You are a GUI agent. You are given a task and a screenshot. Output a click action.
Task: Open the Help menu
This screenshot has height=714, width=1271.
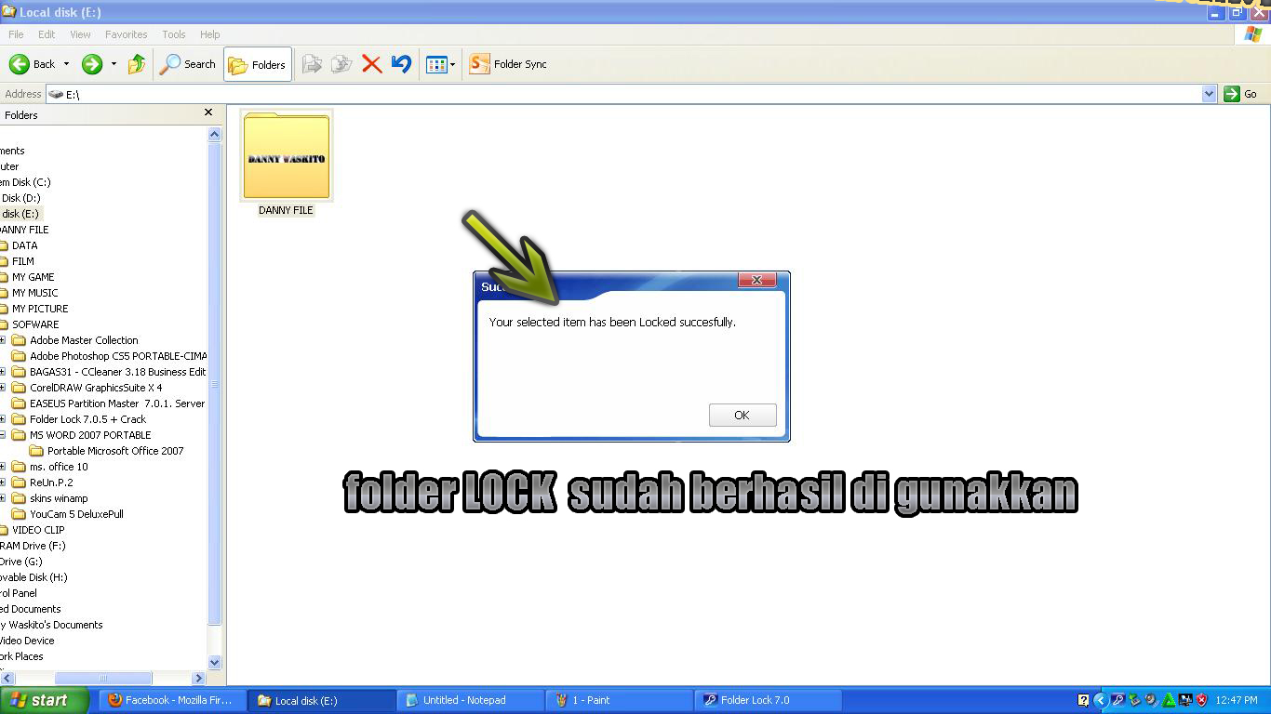click(x=210, y=34)
